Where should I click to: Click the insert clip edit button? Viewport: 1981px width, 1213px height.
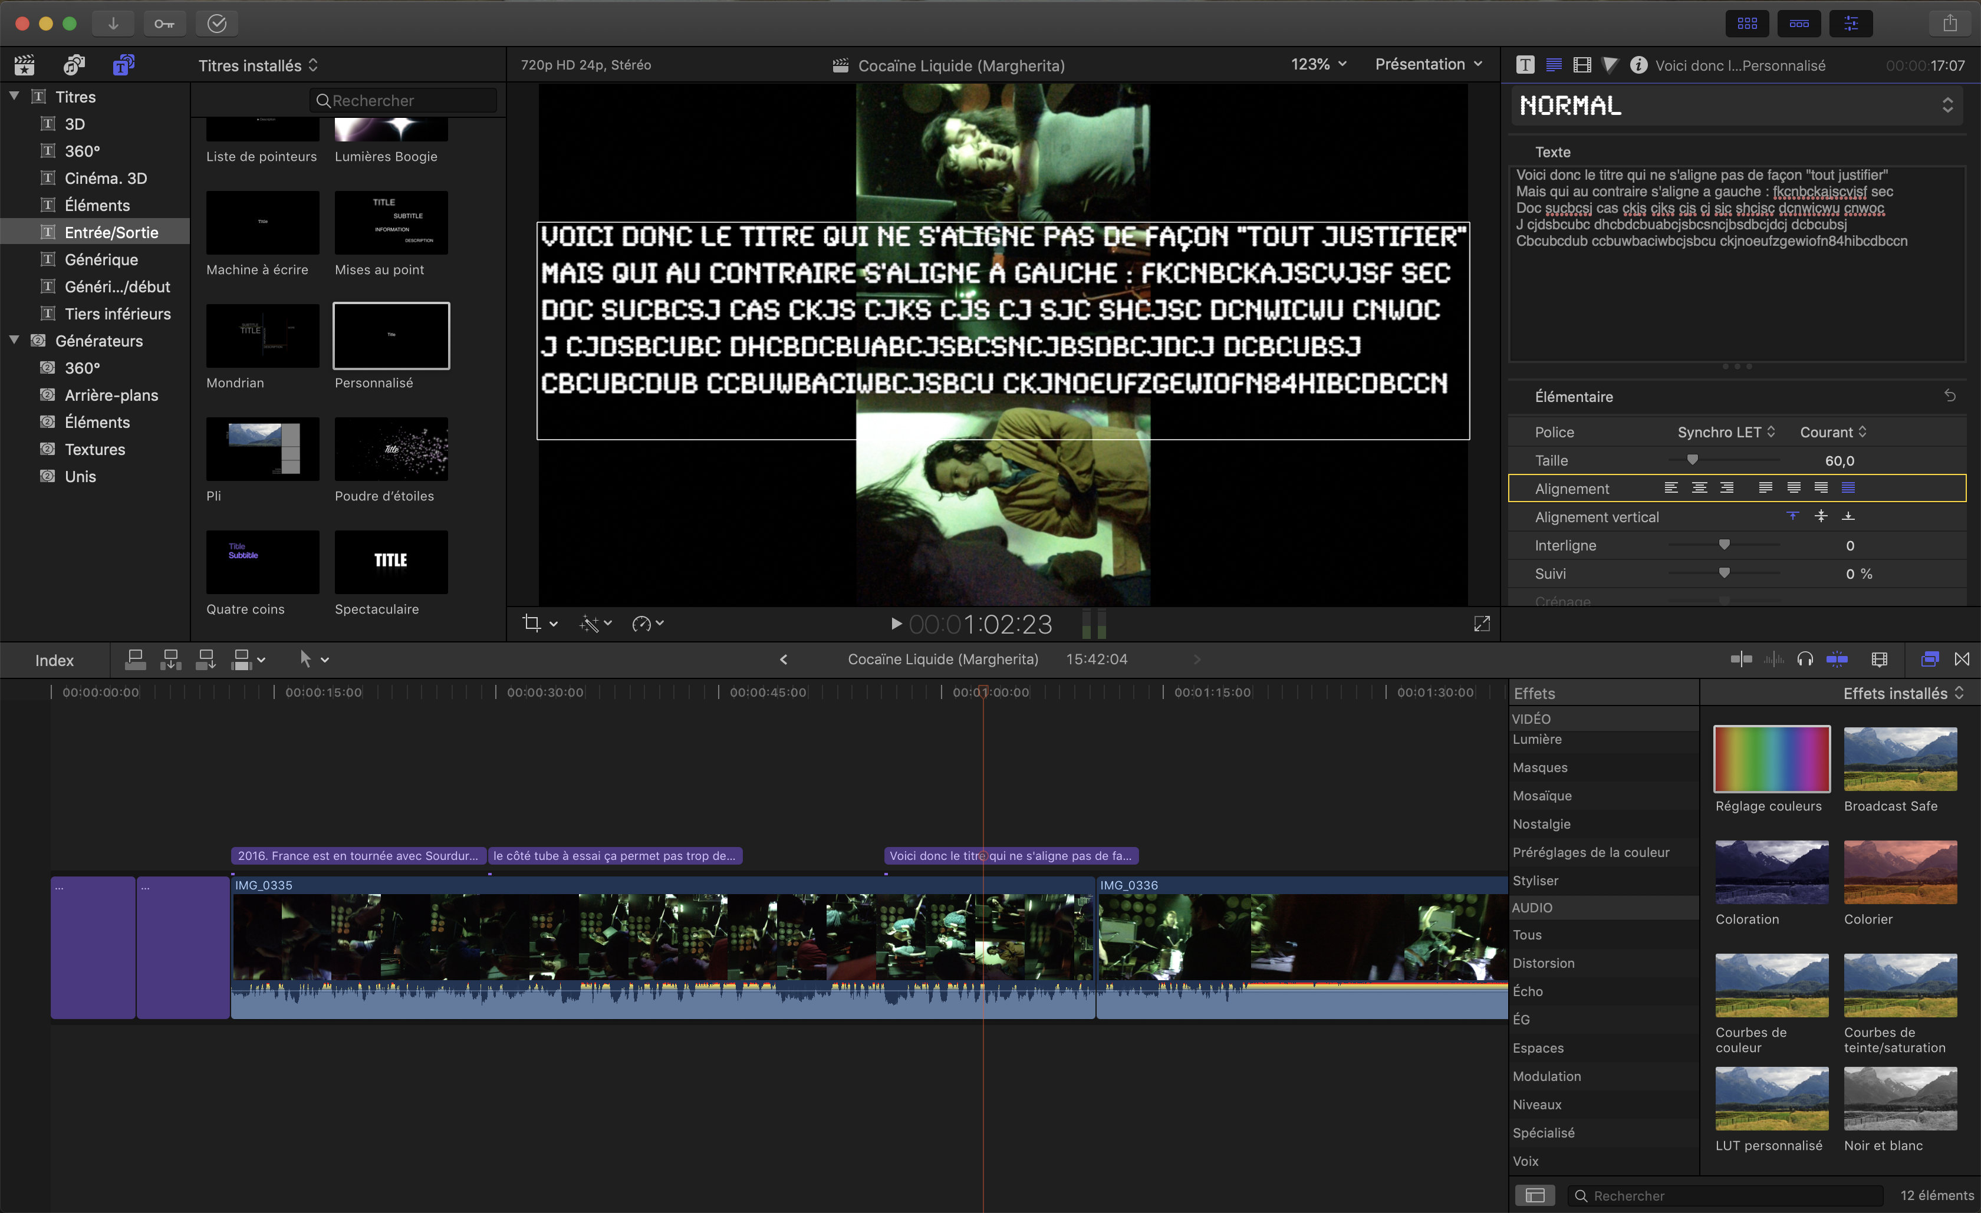170,660
